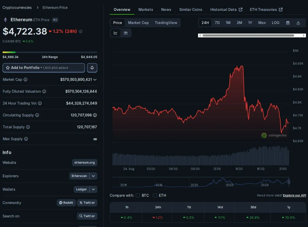This screenshot has width=308, height=227.
Task: Click the breadcrumb chevron separator
Action: (x=37, y=8)
